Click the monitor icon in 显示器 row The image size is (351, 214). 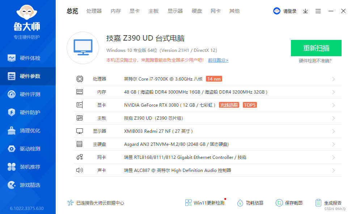click(x=80, y=131)
